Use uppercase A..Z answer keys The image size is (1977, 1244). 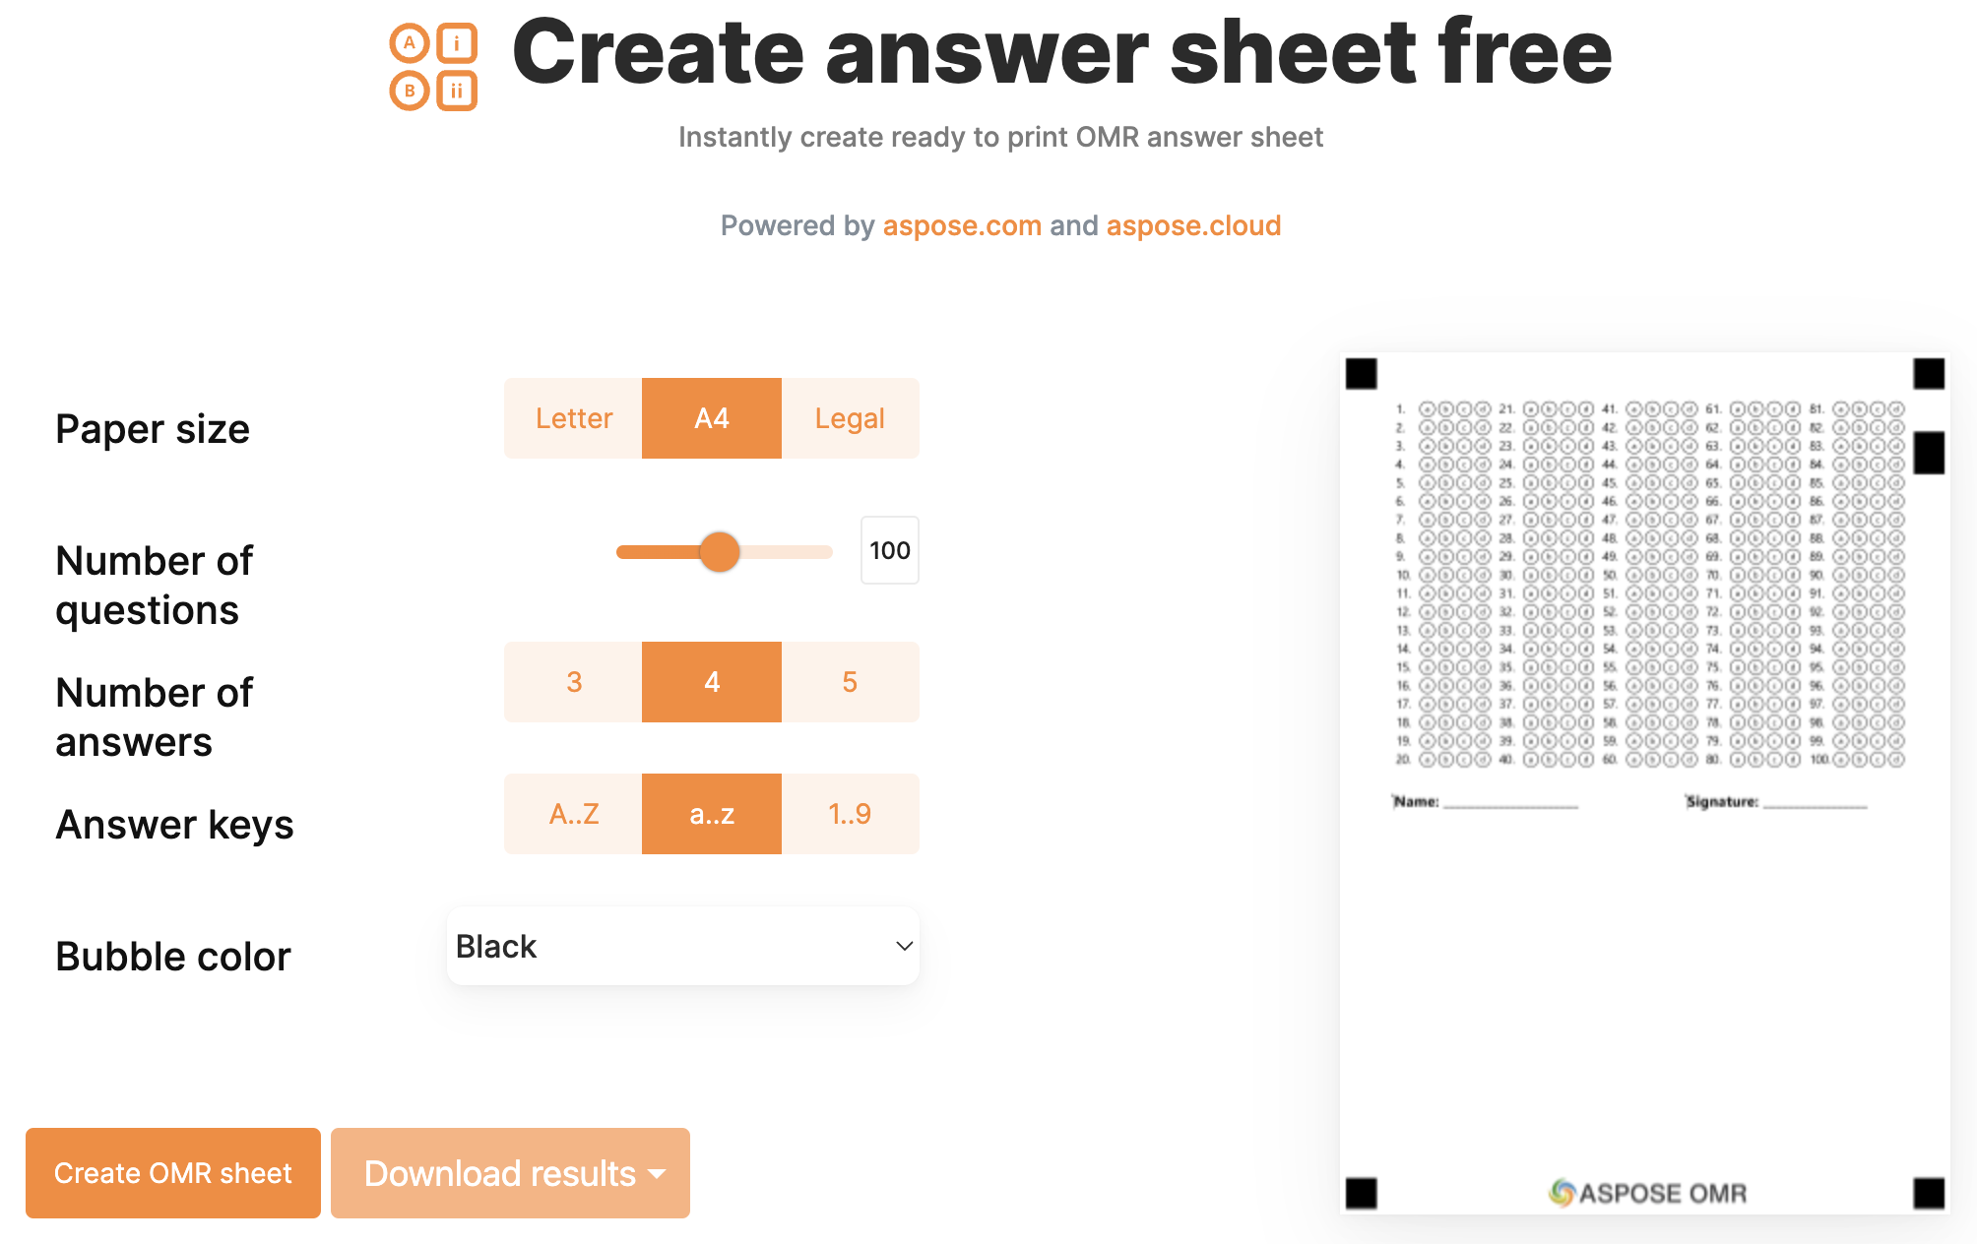[573, 814]
